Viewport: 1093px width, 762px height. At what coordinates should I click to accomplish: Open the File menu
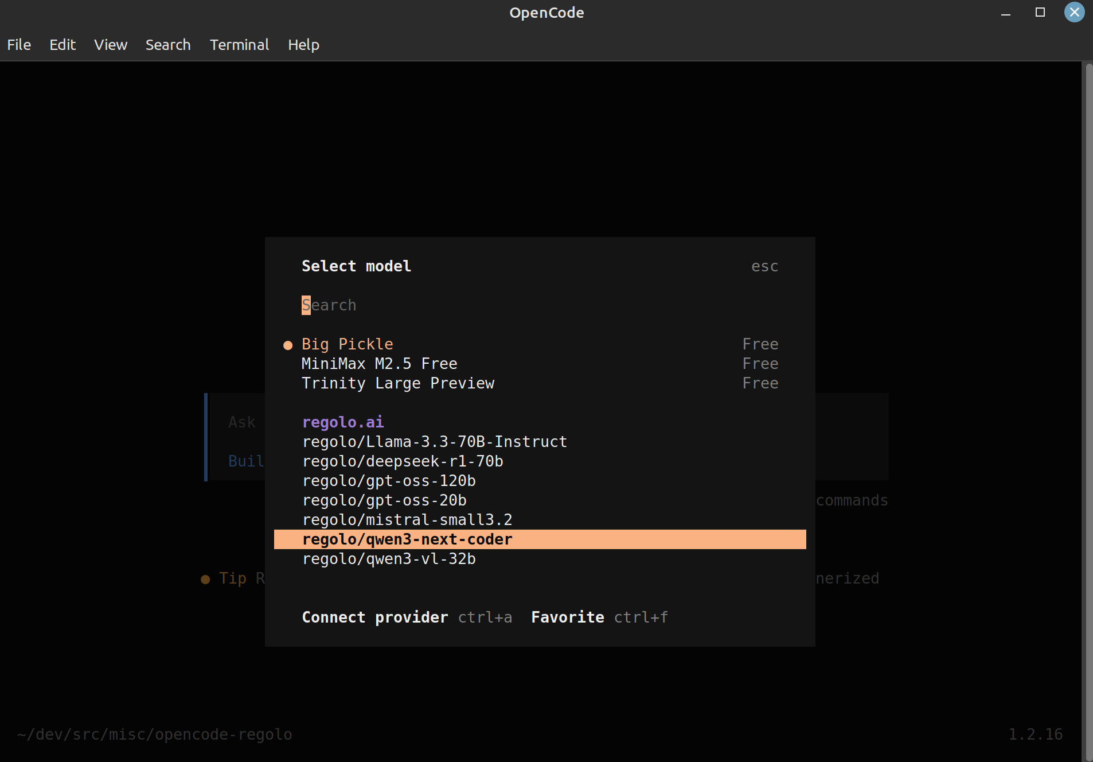(18, 45)
